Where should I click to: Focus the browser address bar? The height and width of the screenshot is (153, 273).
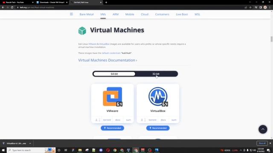pyautogui.click(x=129, y=8)
